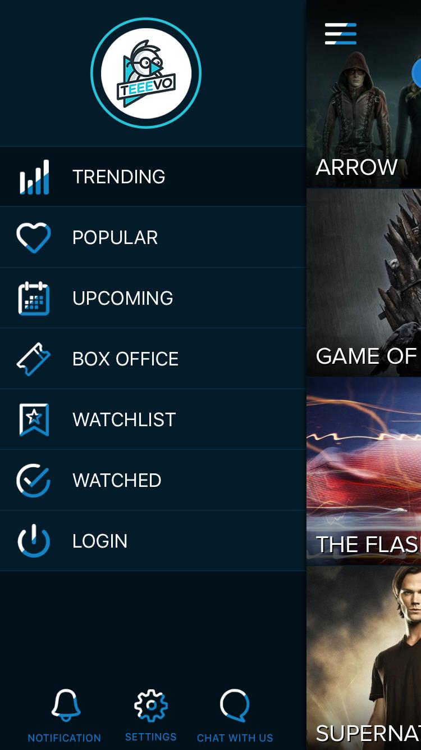This screenshot has width=421, height=750.
Task: Select the Upcoming calendar icon
Action: (34, 299)
